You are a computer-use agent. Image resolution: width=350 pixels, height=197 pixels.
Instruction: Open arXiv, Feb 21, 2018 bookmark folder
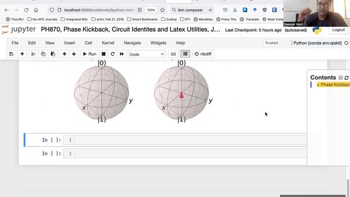(x=107, y=19)
